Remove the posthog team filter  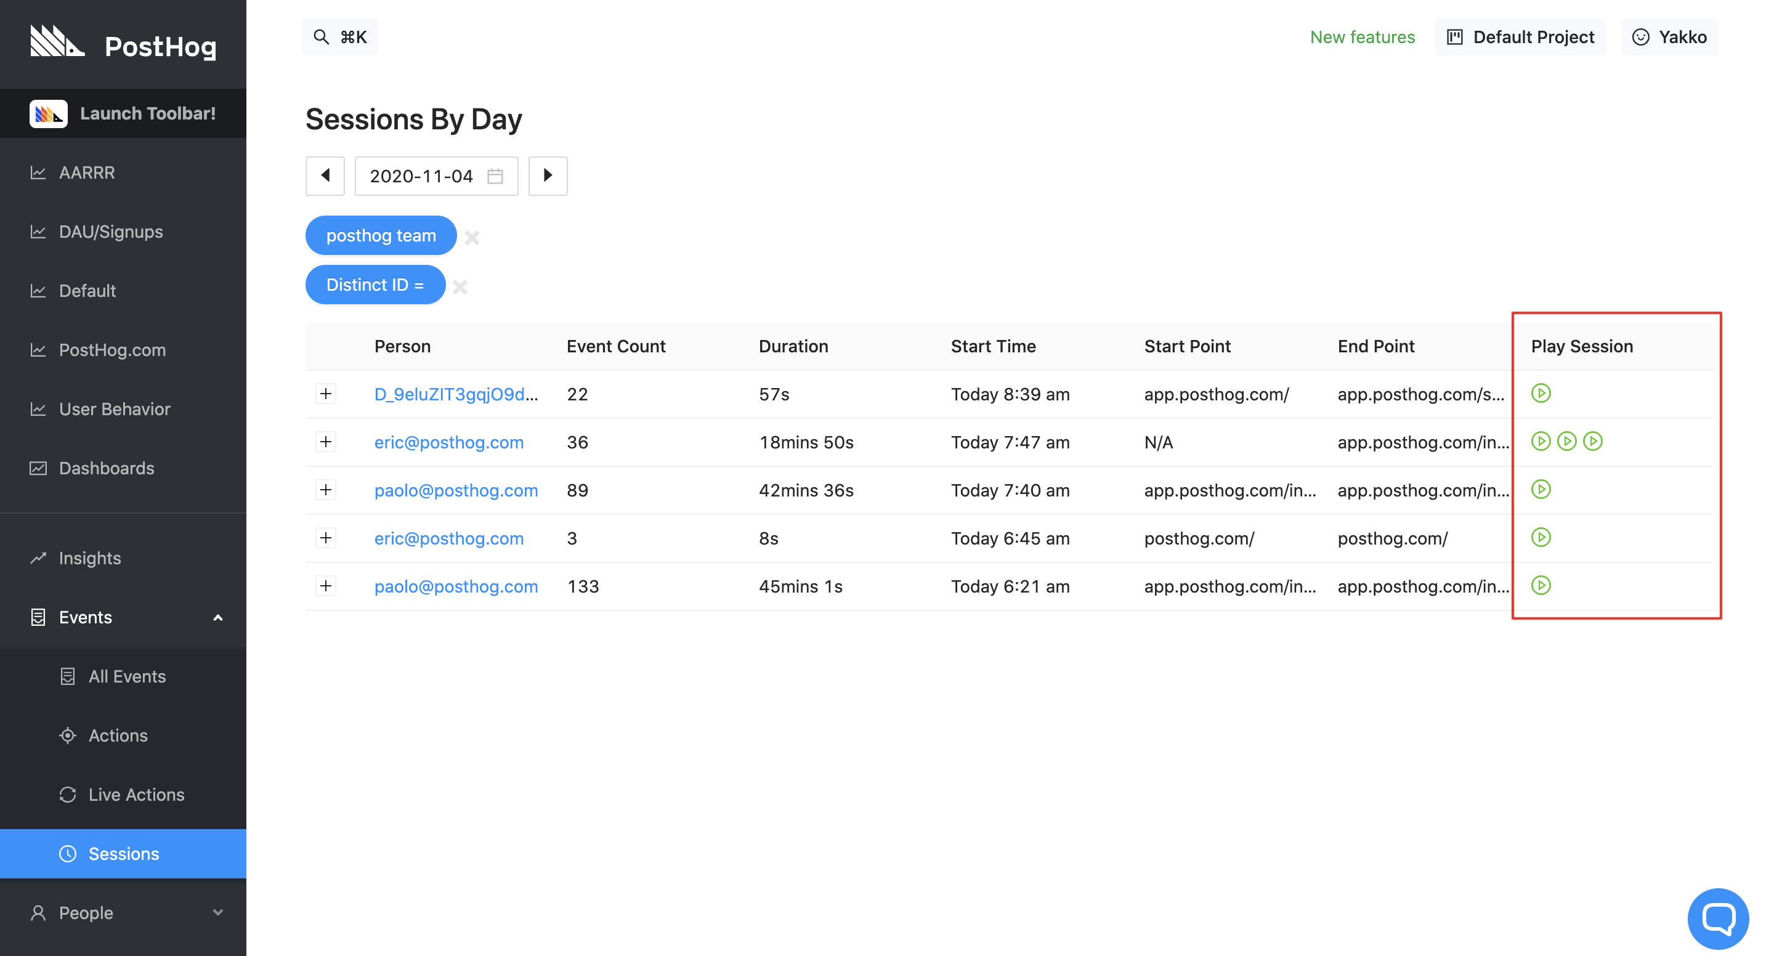(x=472, y=238)
